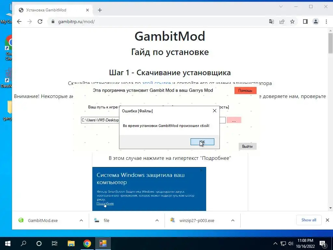Open the winzip27-p003.exe download item
Image resolution: width=333 pixels, height=250 pixels.
(197, 220)
